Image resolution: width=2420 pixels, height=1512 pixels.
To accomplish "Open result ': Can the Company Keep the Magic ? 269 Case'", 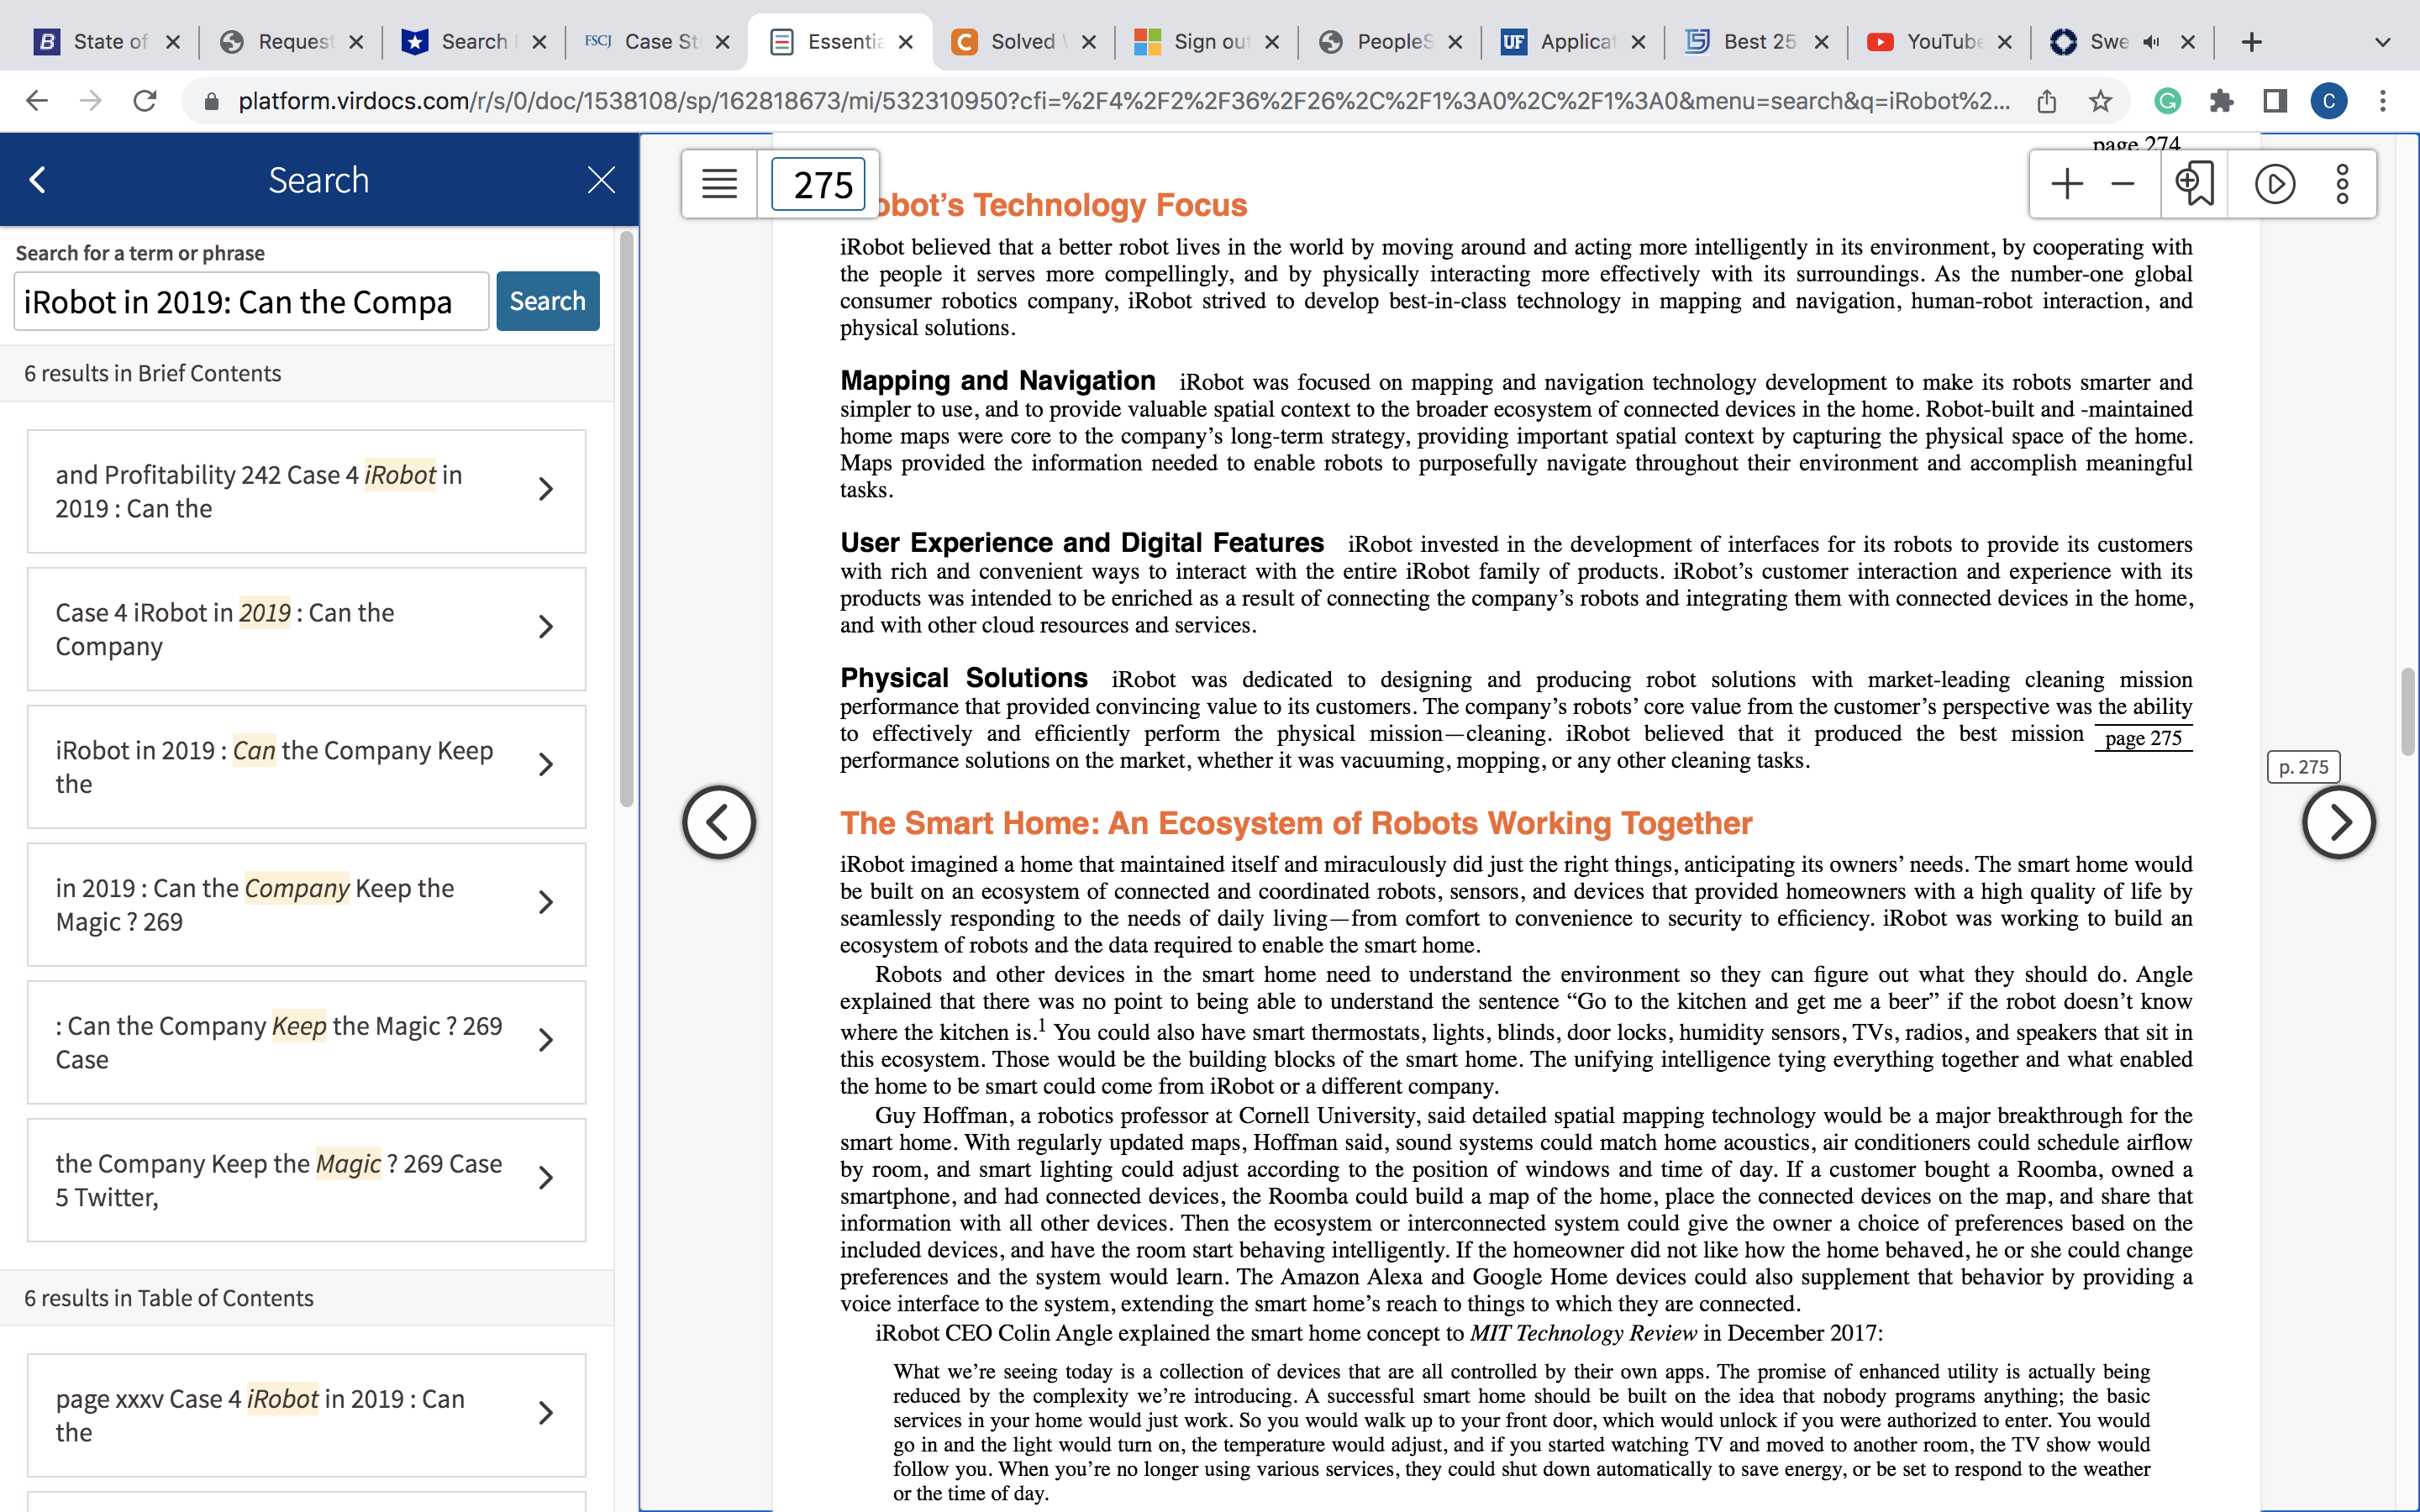I will [x=306, y=1042].
